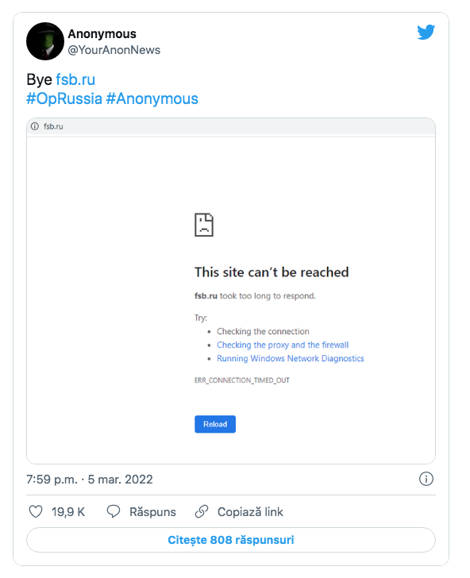Click Checking the proxy and the firewall
Viewport: 470px width, 578px height.
click(283, 345)
